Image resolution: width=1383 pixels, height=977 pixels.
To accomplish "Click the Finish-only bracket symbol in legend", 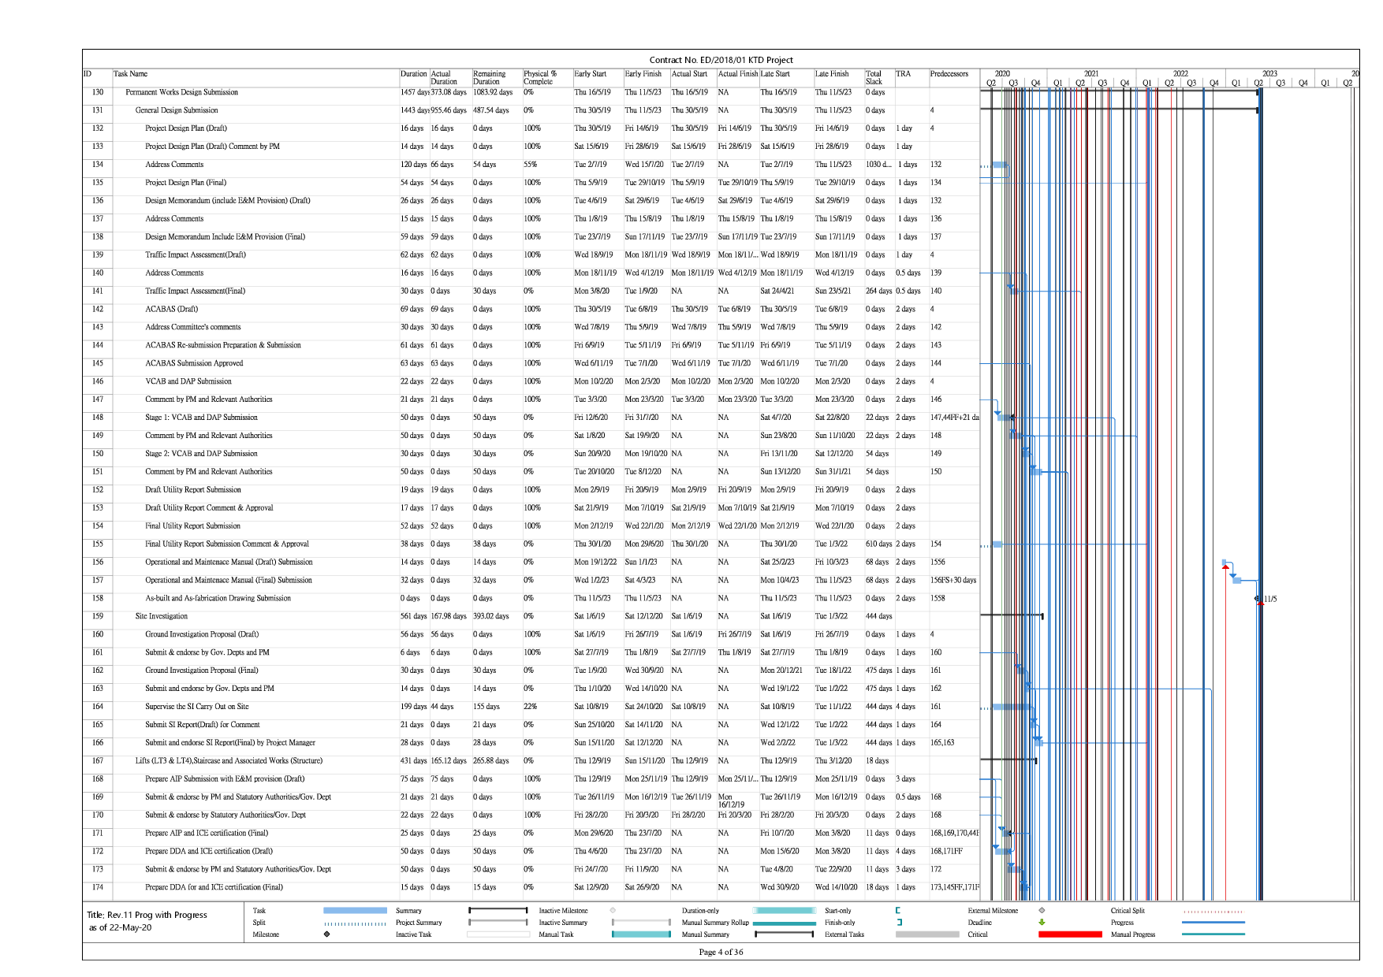I will (898, 923).
